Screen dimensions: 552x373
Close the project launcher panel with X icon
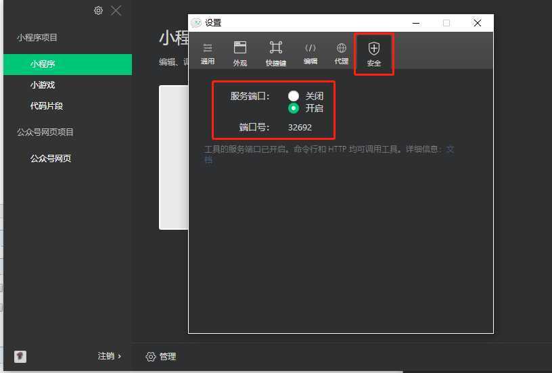(x=116, y=11)
